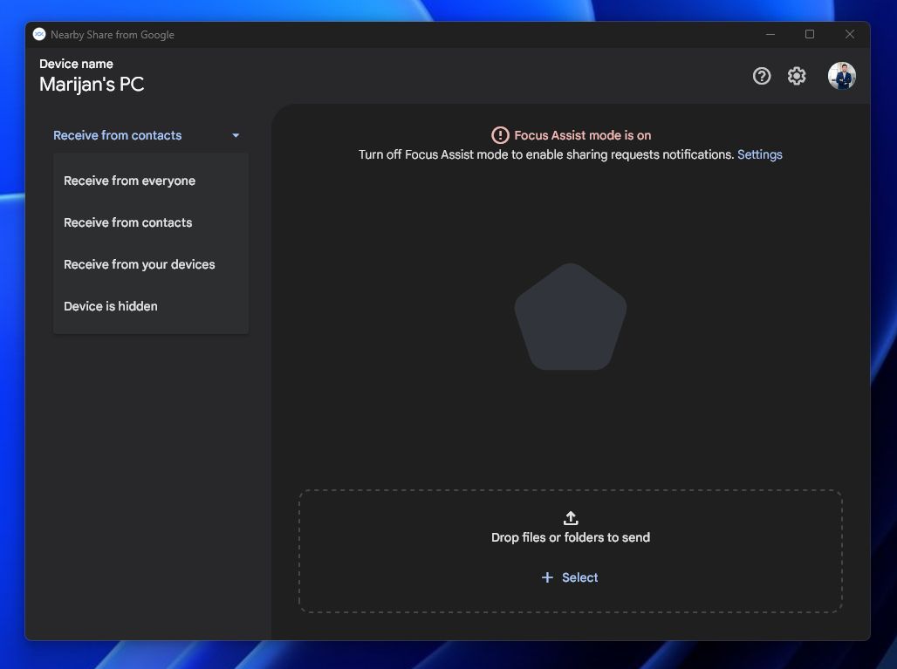Maximize the Nearby Share window
Screen dimensions: 897x669
coord(810,34)
